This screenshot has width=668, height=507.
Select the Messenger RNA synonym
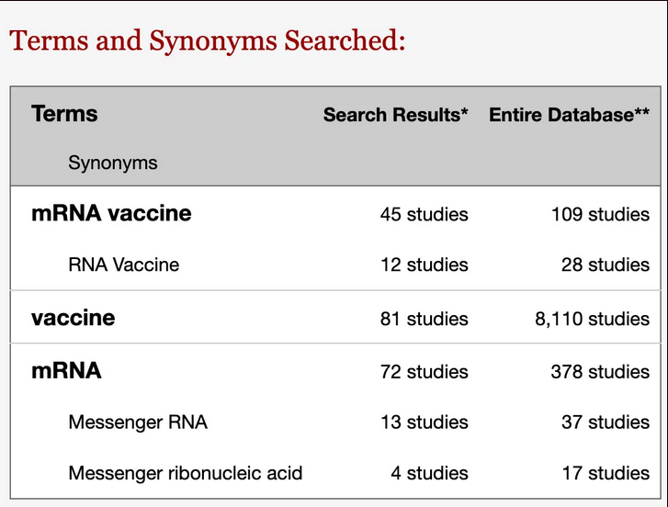(138, 422)
